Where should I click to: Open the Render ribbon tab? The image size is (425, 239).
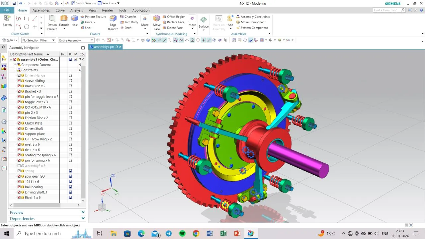click(x=108, y=10)
